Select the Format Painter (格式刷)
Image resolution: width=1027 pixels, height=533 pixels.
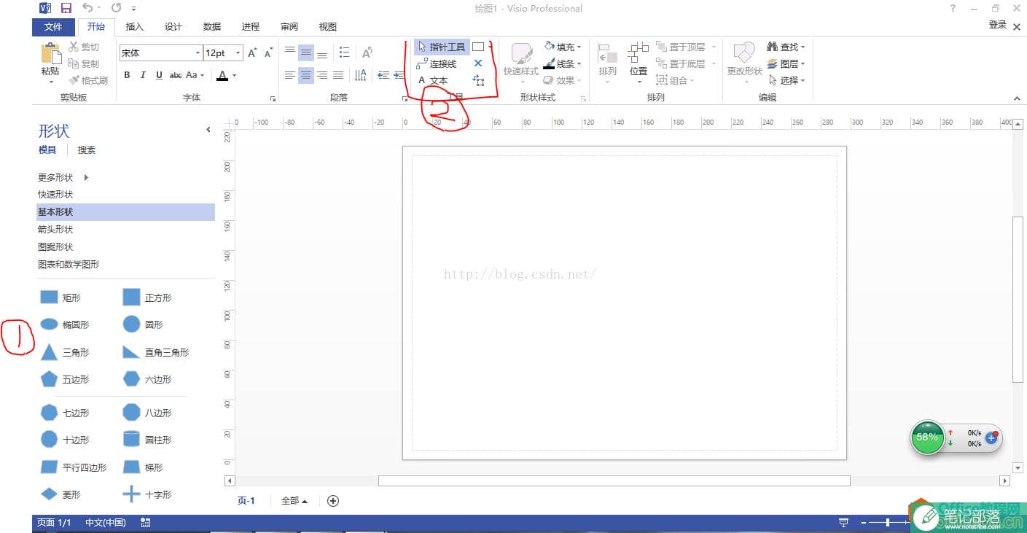[88, 80]
